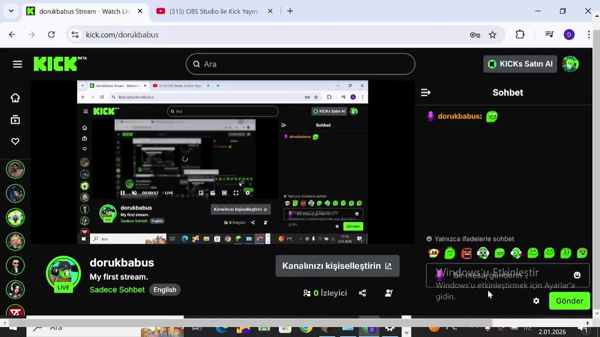Reload the kick.com page
This screenshot has width=600, height=337.
click(x=51, y=35)
